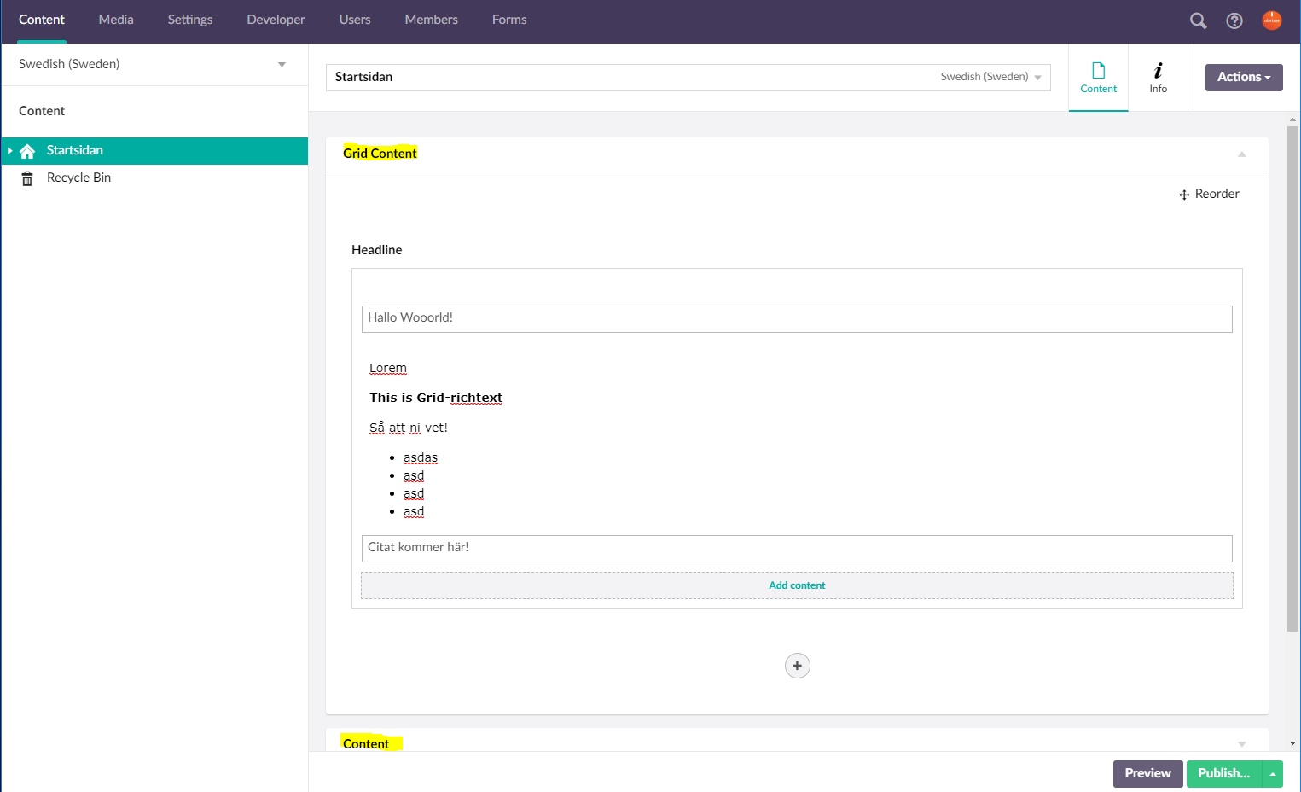
Task: Click the Info app icon
Action: pyautogui.click(x=1158, y=77)
